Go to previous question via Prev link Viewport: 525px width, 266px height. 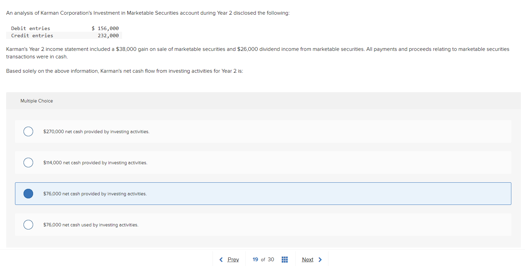pyautogui.click(x=233, y=260)
